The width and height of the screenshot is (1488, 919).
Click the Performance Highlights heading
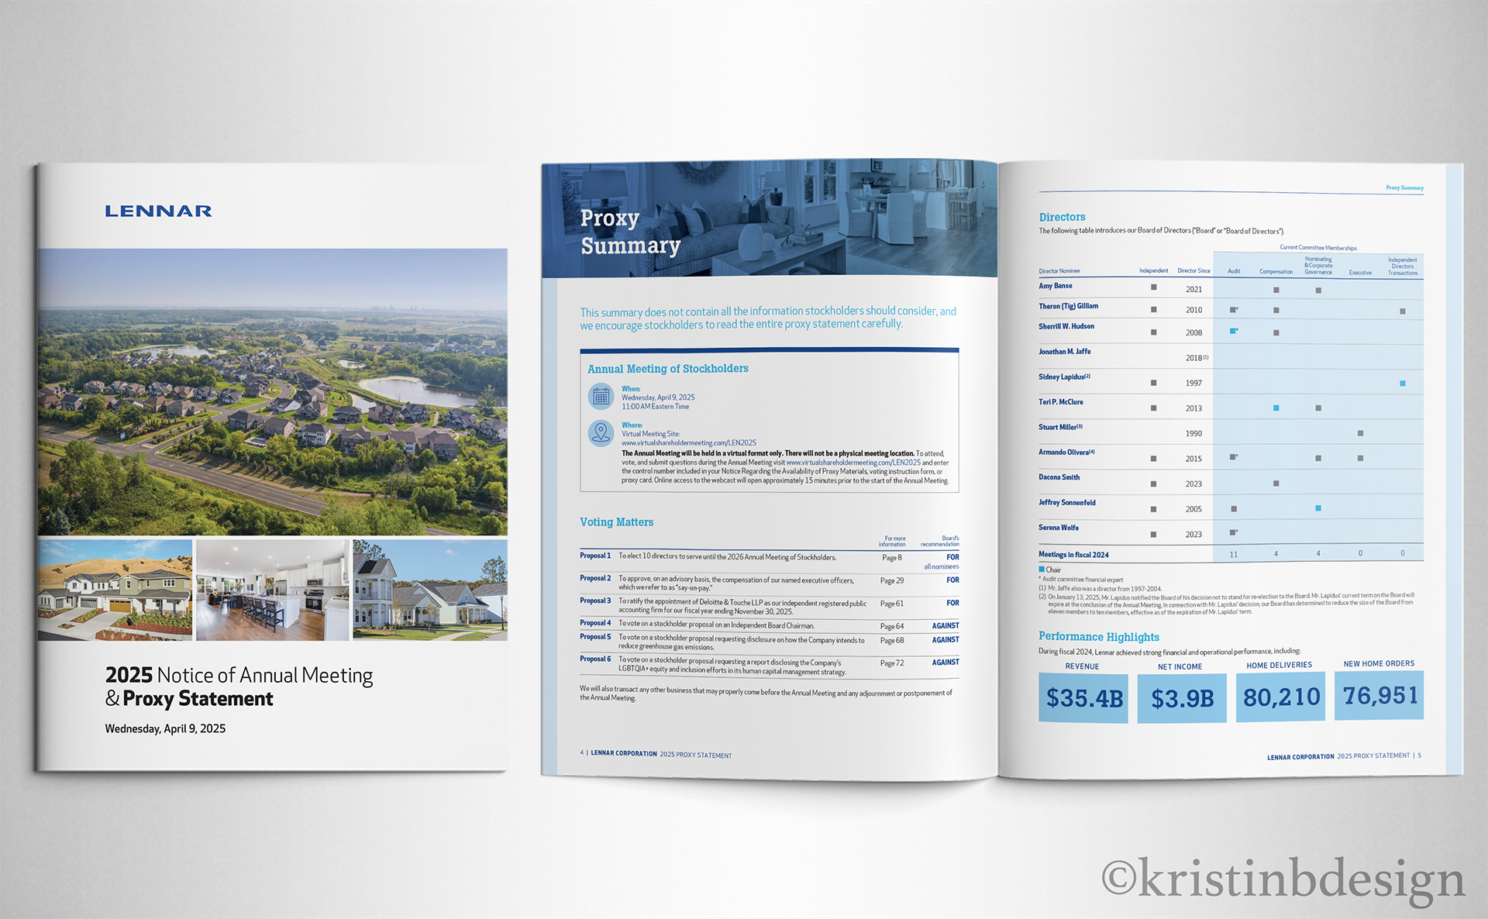[x=1099, y=637]
